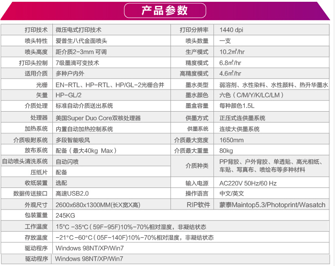Select the 精度模式 label
This screenshot has width=335, height=266.
[197, 63]
